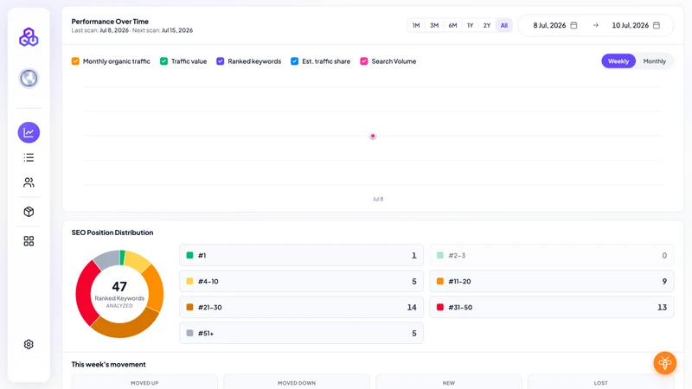
Task: Click the Next scan: Jul 15, 2026 text
Action: [163, 30]
